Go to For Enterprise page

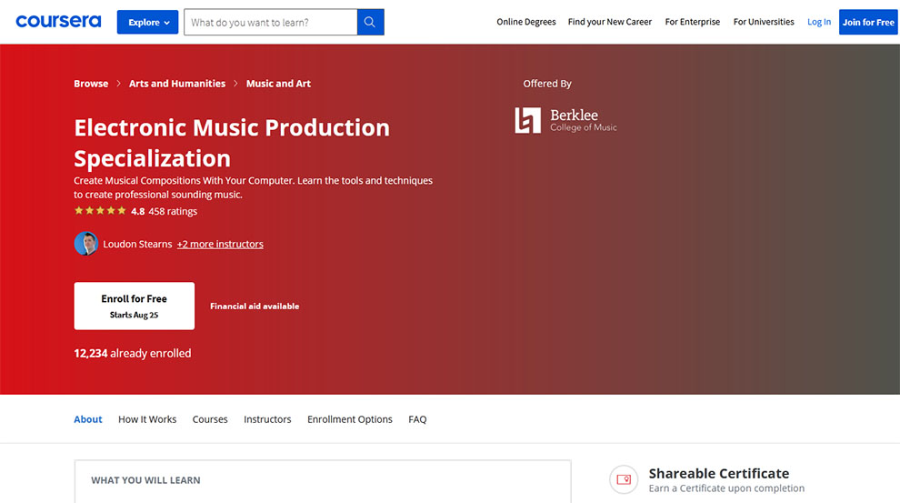pos(692,22)
